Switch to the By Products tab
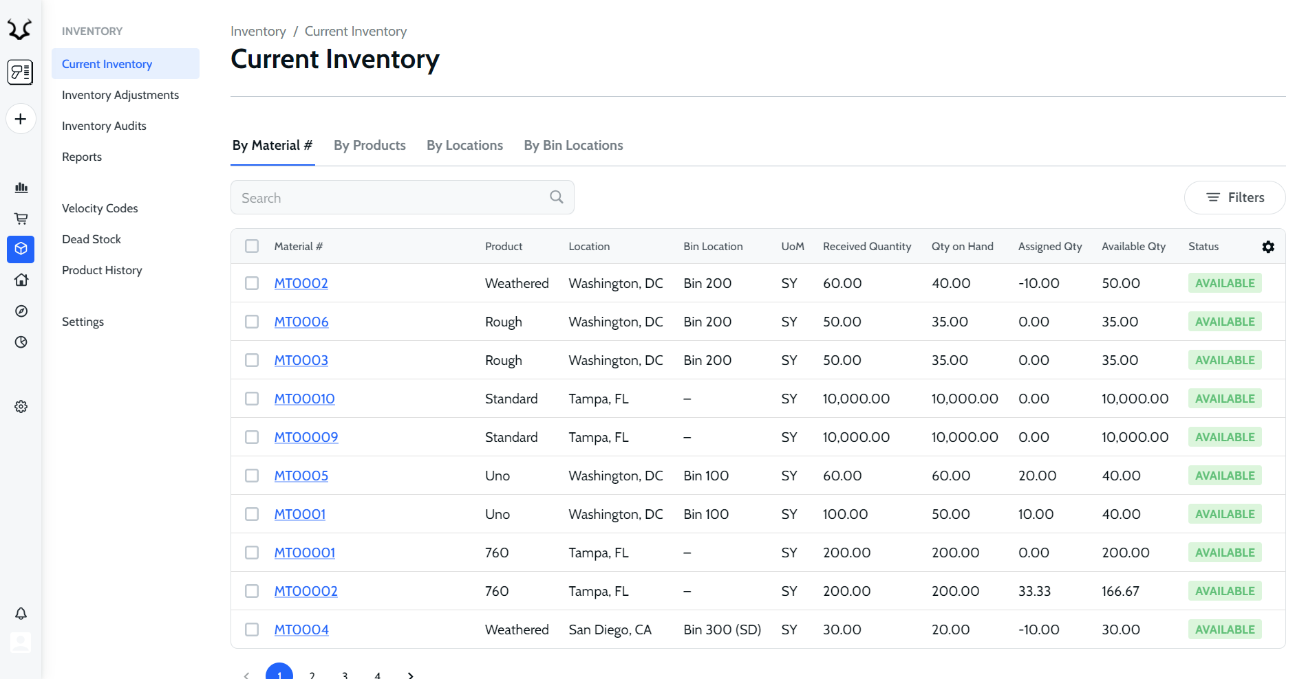Viewport: 1306px width, 679px height. pyautogui.click(x=370, y=146)
